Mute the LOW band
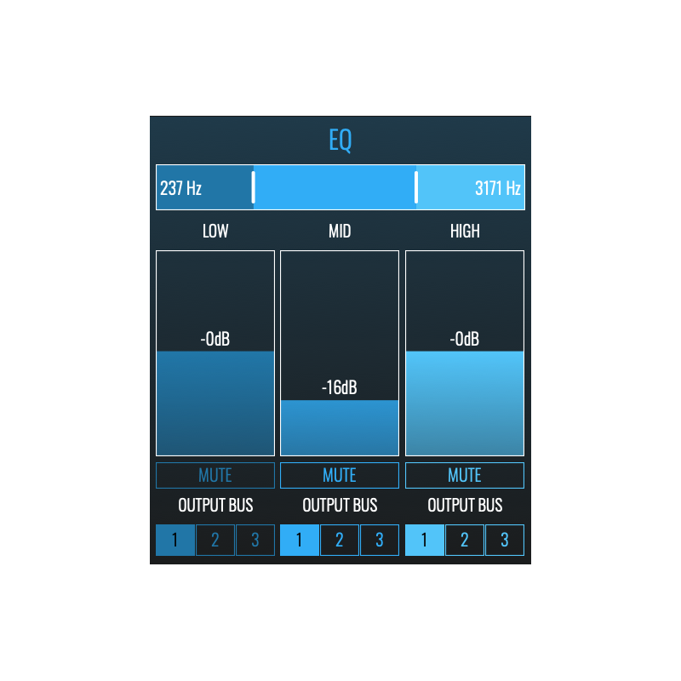 point(215,475)
